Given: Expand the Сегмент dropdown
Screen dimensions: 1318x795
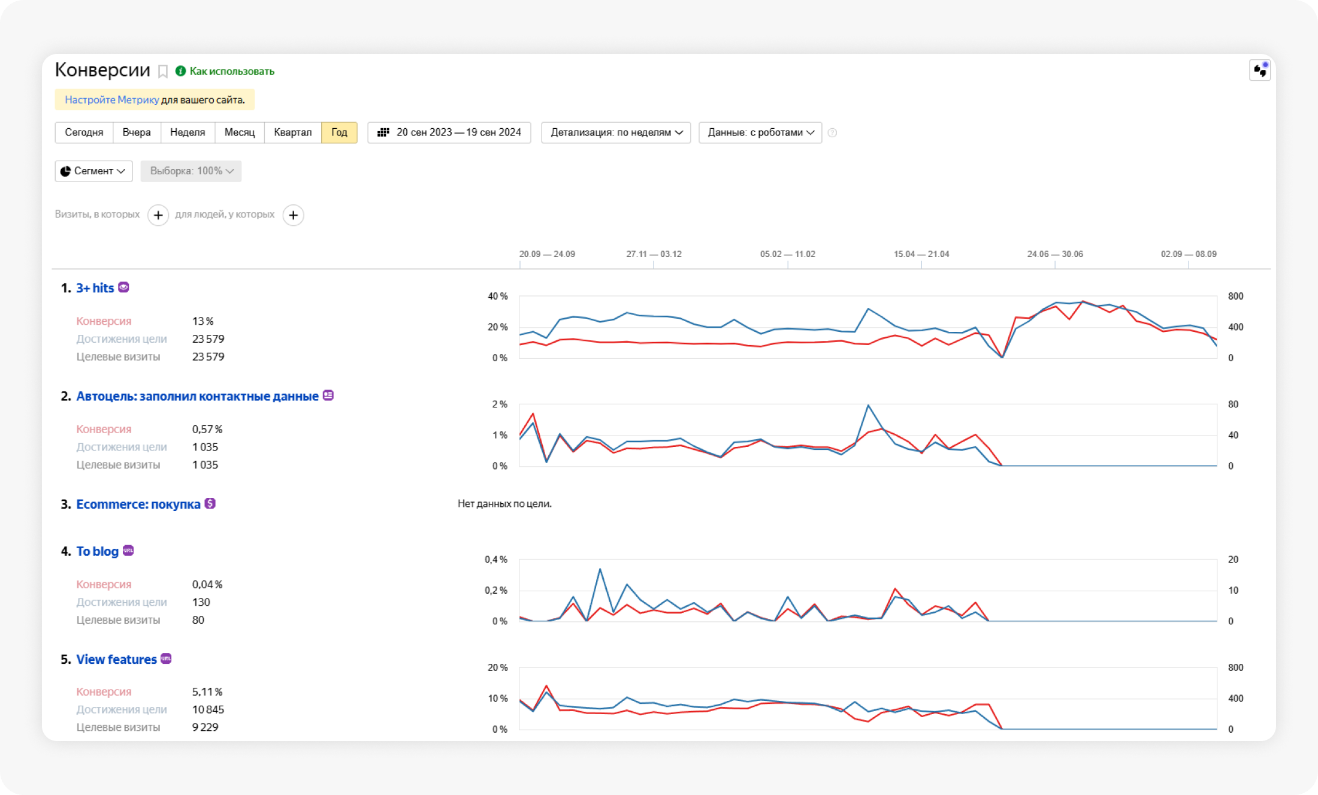Looking at the screenshot, I should (x=93, y=171).
